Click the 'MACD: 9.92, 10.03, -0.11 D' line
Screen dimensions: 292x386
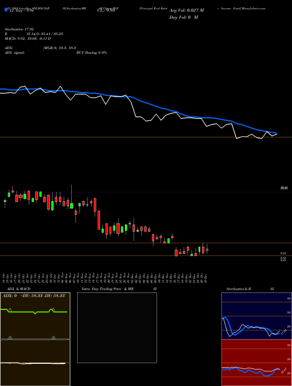tap(28, 39)
